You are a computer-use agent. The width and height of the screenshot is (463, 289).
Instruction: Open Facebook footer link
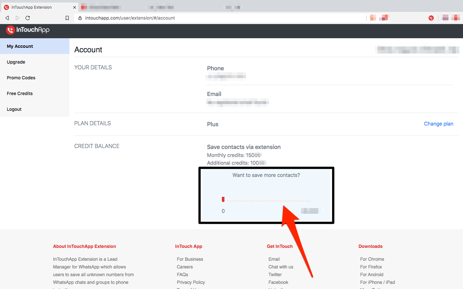278,282
